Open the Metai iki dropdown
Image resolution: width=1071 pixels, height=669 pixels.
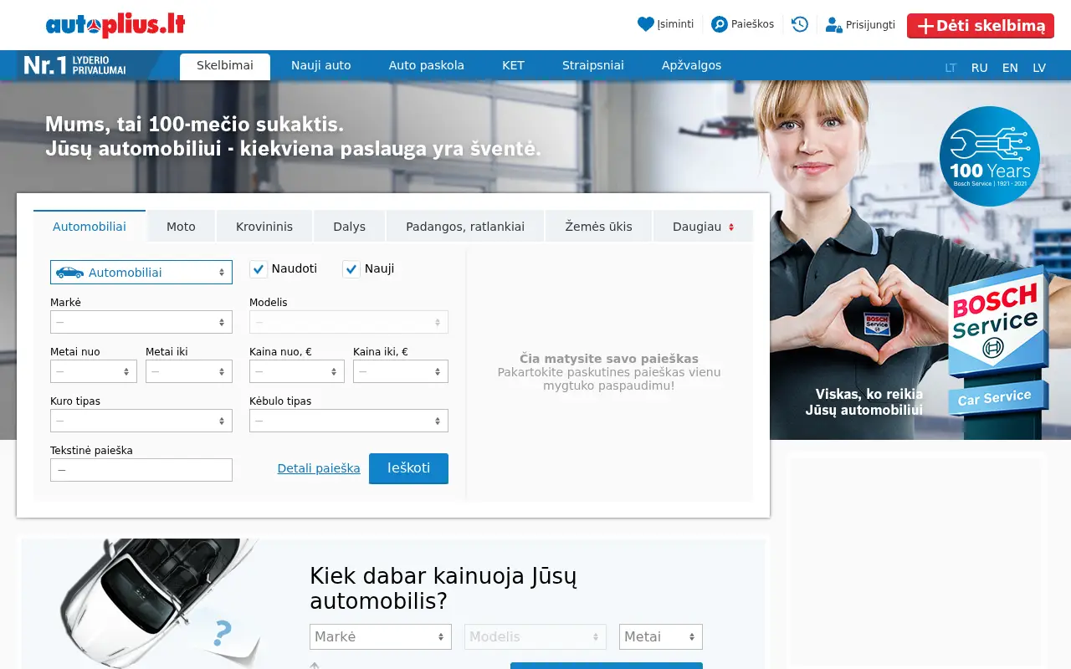(x=189, y=371)
